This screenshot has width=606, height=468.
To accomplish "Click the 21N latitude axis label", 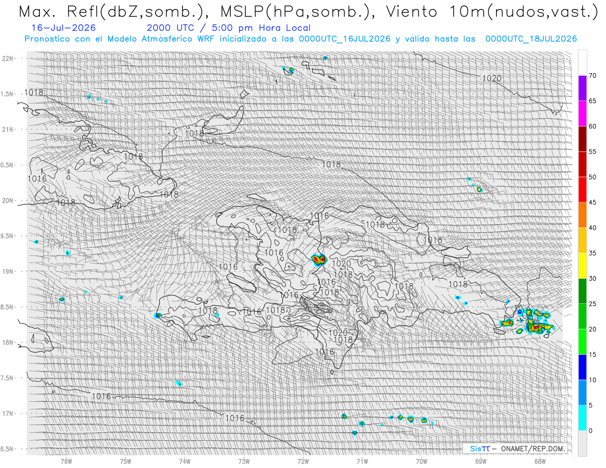I will (9, 129).
